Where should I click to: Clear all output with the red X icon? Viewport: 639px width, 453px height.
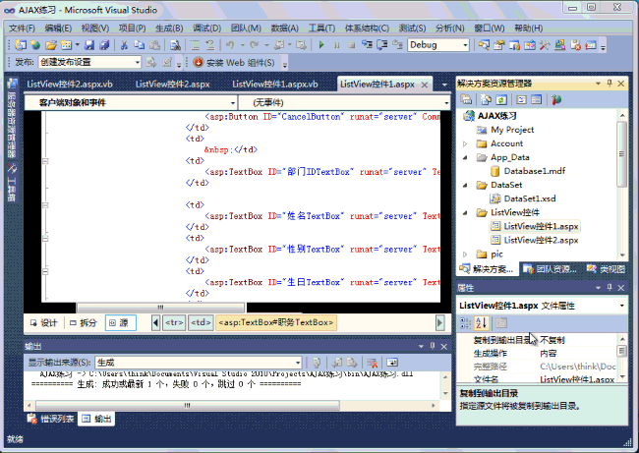[x=372, y=363]
